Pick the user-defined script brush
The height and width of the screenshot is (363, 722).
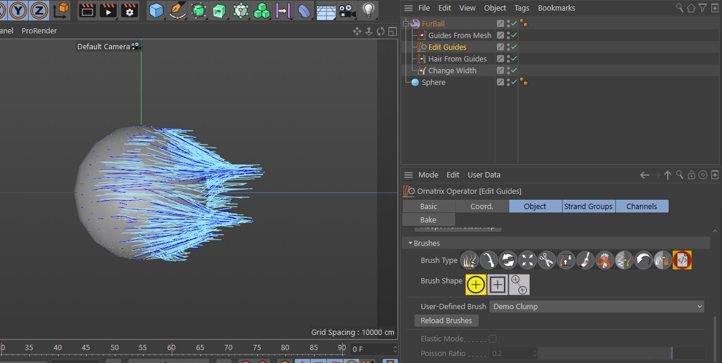[x=682, y=260]
